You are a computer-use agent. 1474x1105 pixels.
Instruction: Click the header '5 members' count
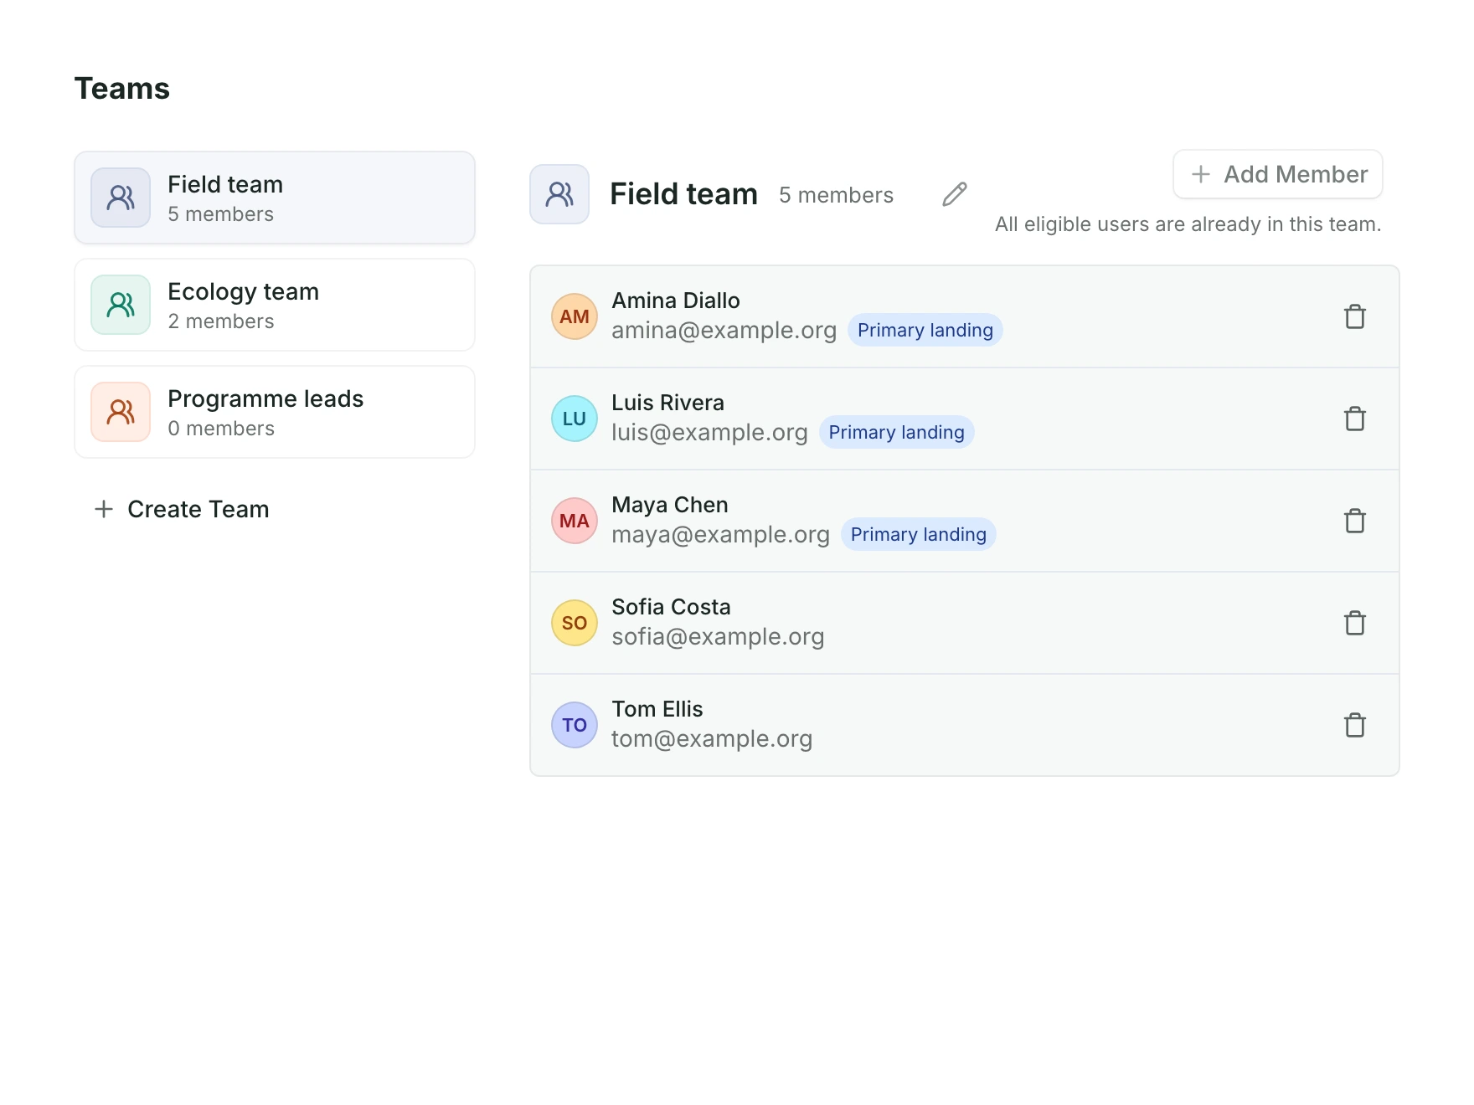coord(837,195)
